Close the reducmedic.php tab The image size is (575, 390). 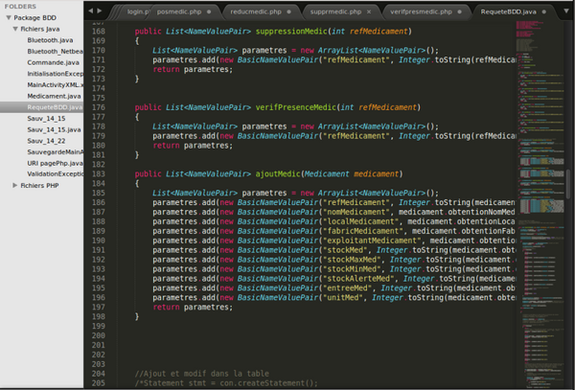(289, 11)
